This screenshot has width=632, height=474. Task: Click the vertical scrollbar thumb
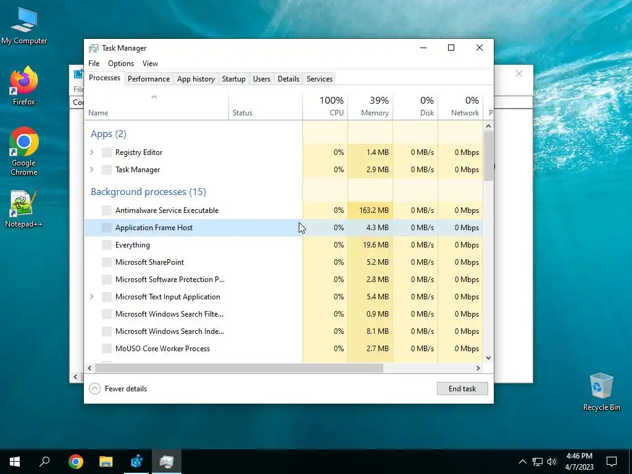pyautogui.click(x=489, y=156)
